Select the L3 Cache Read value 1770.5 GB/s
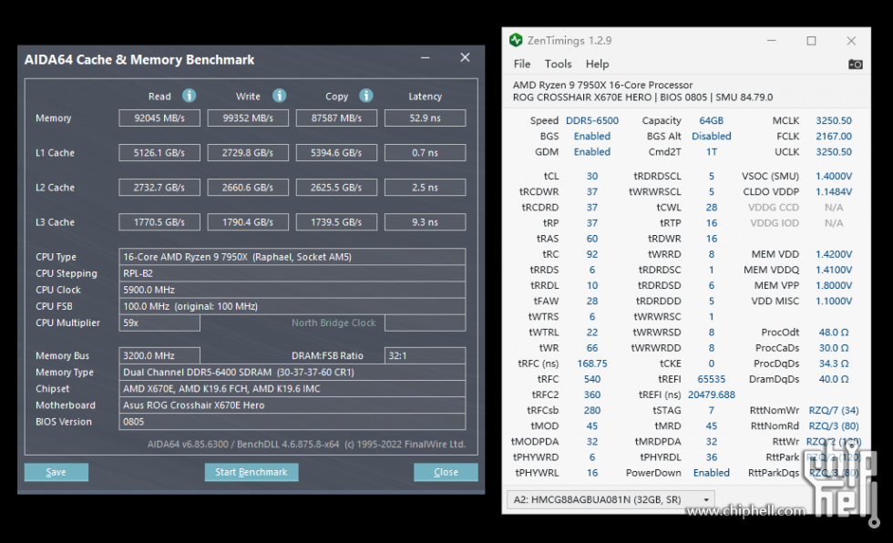 (159, 222)
